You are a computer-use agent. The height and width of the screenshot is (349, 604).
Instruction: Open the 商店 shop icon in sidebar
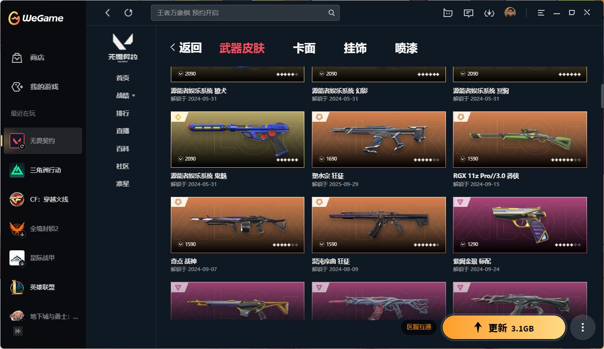[17, 58]
